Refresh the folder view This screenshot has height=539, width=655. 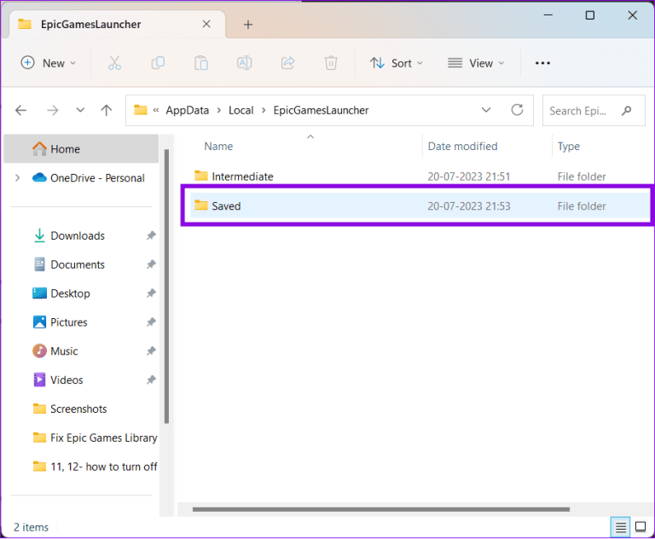pos(517,110)
